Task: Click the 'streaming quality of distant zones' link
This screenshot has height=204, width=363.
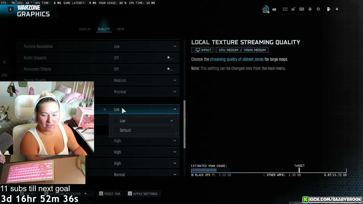Action: point(237,59)
